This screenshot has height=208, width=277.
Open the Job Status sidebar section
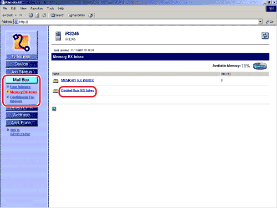pos(22,72)
